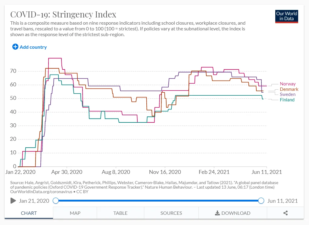Switch to the Map tab

(75, 213)
